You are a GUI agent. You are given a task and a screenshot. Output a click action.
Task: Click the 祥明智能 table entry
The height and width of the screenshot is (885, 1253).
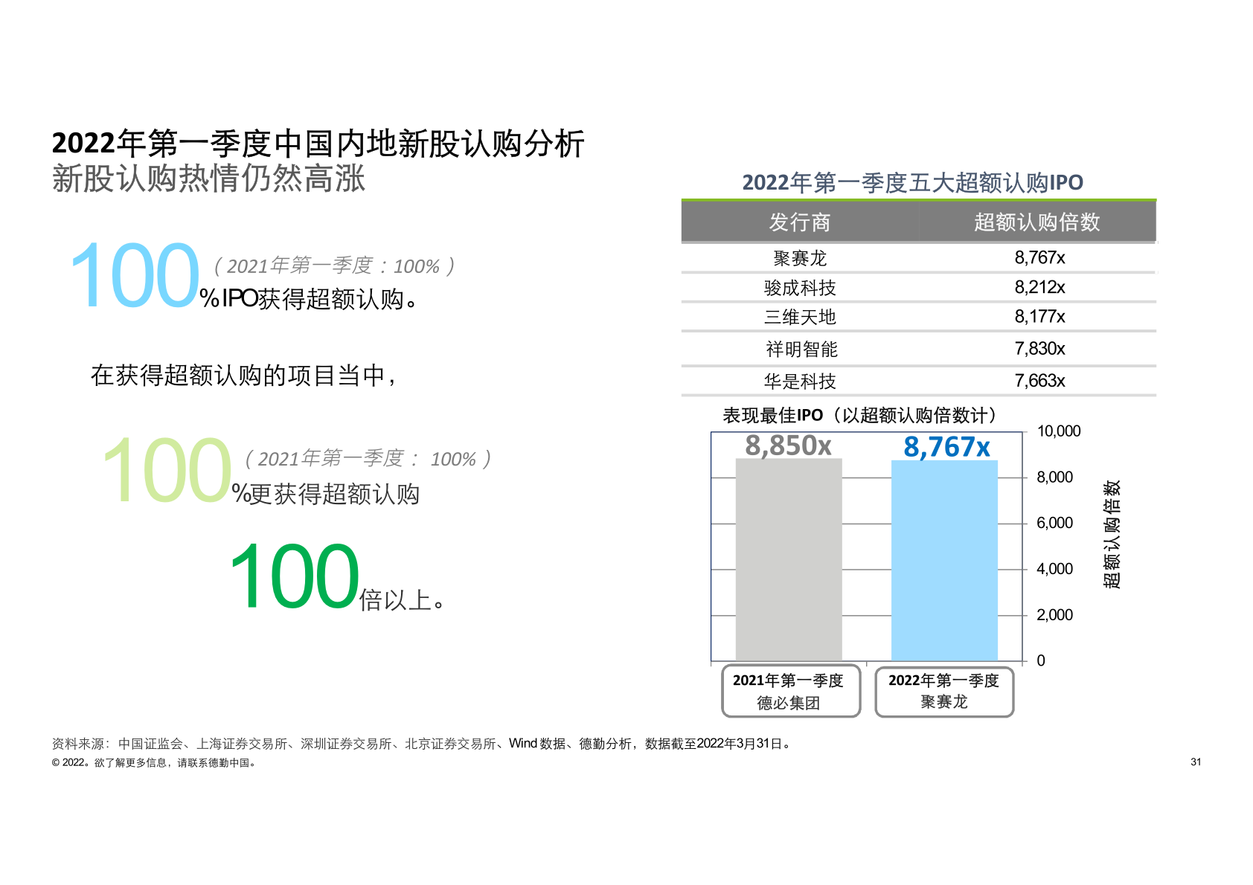tap(801, 349)
